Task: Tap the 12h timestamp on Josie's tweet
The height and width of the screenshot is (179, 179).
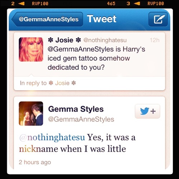Action: pyautogui.click(x=155, y=40)
